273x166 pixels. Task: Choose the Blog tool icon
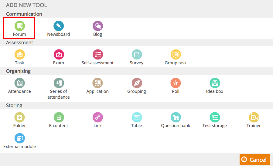click(x=98, y=26)
